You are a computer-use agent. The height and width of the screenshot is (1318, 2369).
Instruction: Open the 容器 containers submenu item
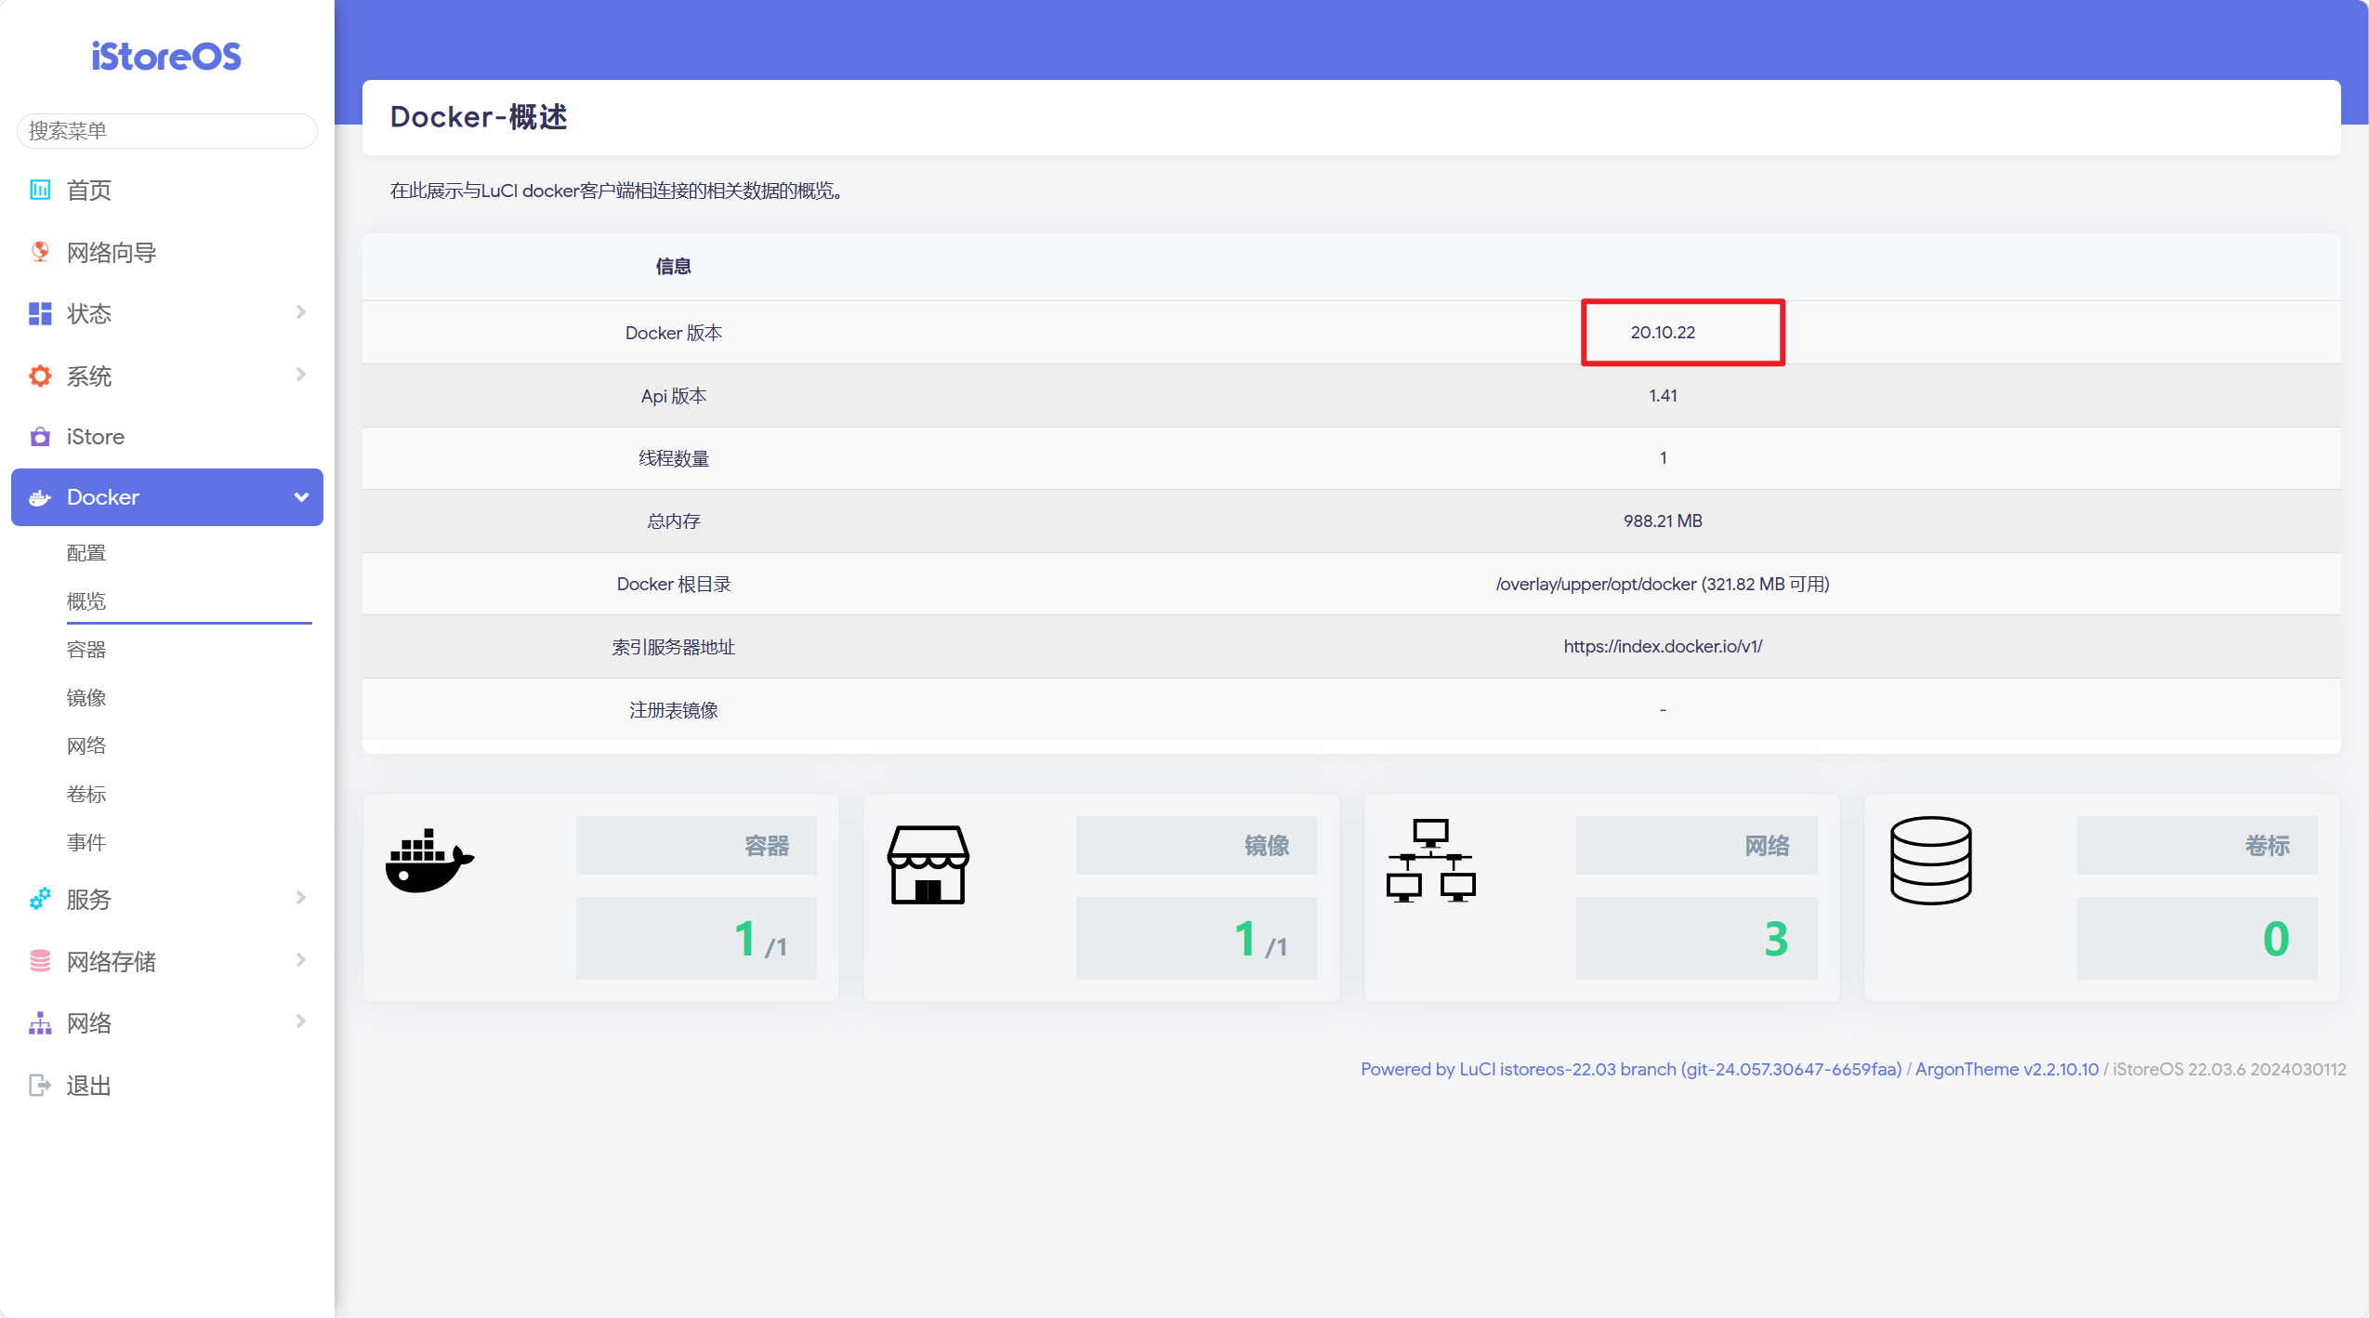click(x=86, y=650)
